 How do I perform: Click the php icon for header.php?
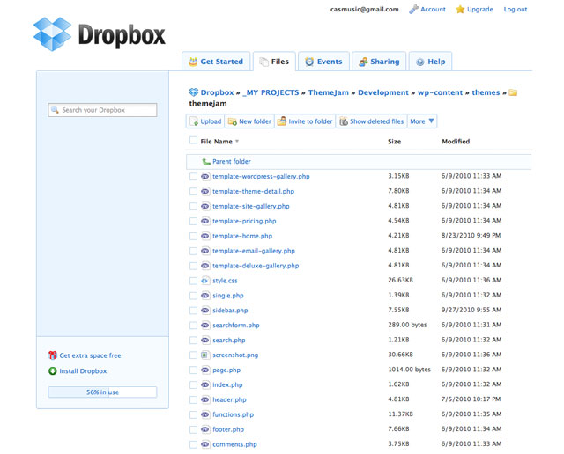pos(205,399)
